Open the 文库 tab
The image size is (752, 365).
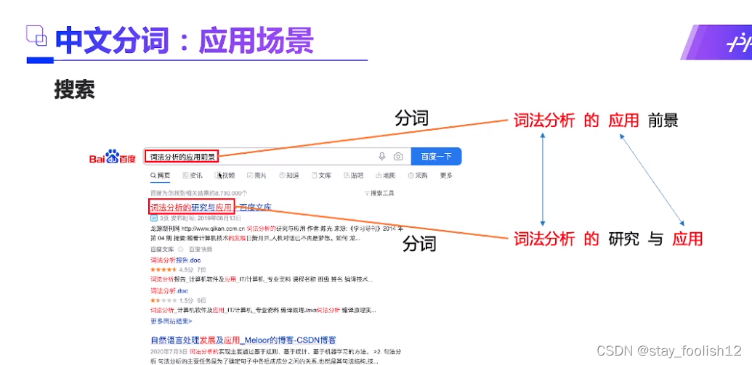(321, 176)
